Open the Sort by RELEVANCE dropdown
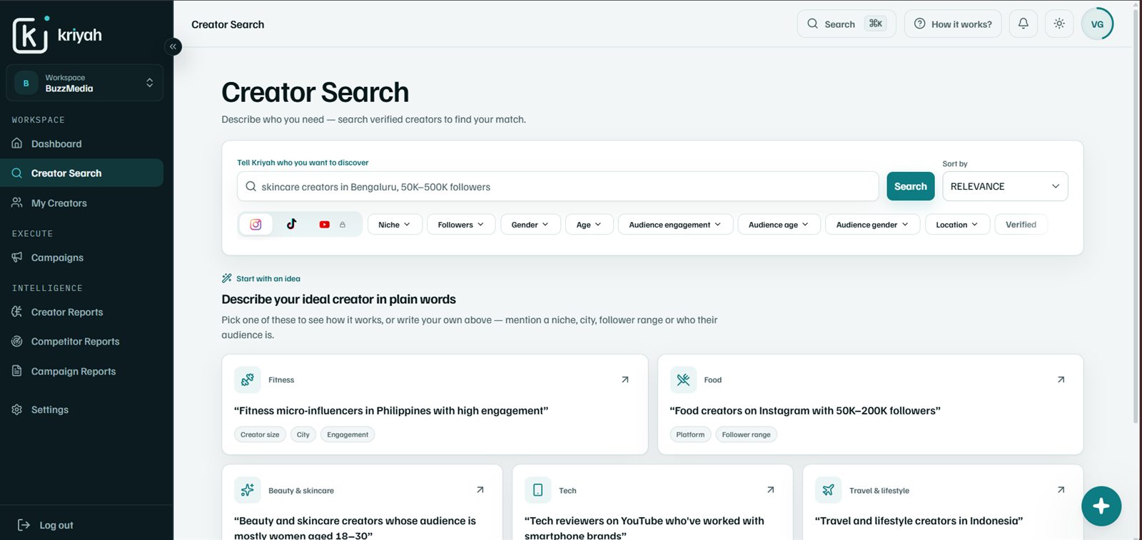This screenshot has height=540, width=1142. tap(1005, 186)
